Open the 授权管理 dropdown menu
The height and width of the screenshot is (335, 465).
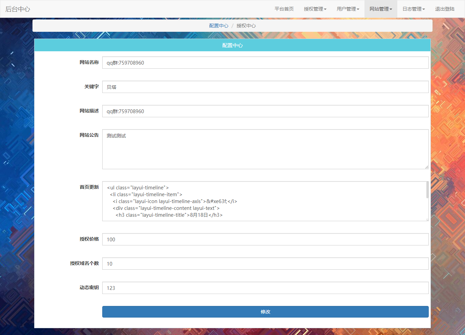[315, 9]
